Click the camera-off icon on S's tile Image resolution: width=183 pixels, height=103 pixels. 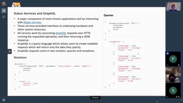coord(179,97)
